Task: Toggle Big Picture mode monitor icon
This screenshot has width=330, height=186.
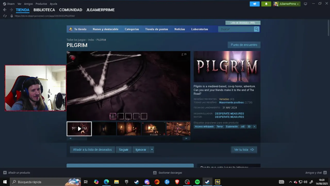Action: (306, 4)
